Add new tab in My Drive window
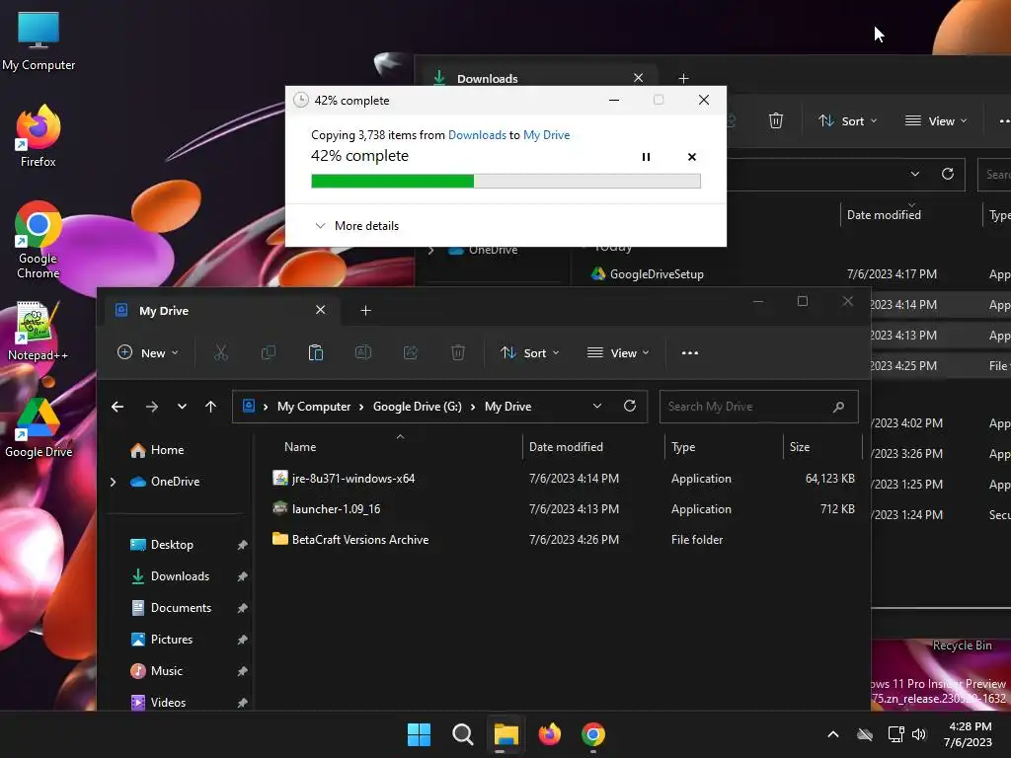1011x758 pixels. pyautogui.click(x=365, y=310)
